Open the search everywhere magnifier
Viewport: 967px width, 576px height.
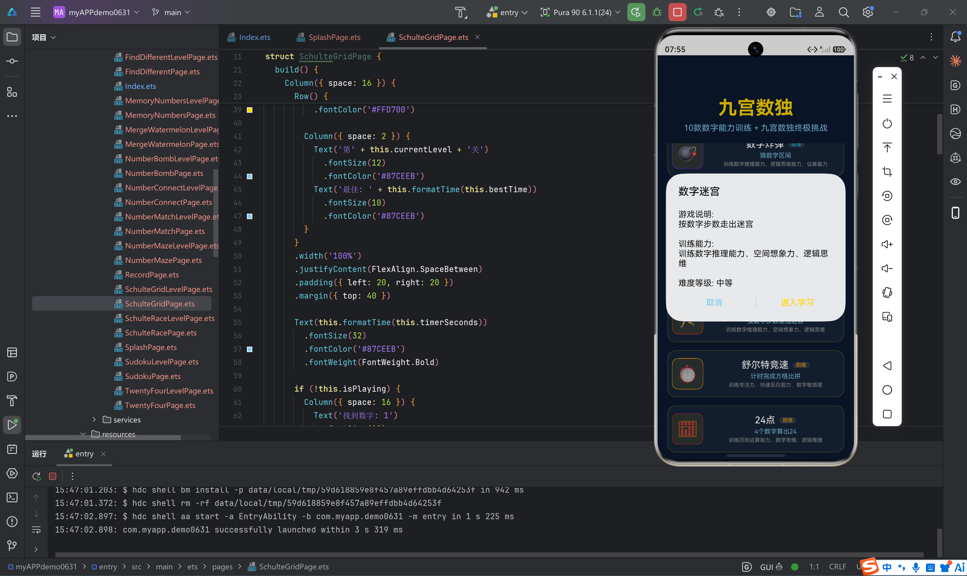[844, 12]
